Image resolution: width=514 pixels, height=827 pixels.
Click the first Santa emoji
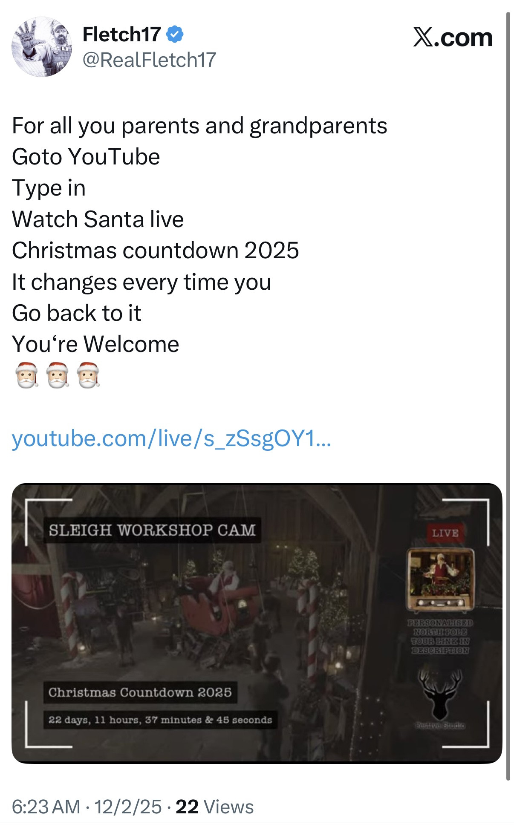[27, 375]
